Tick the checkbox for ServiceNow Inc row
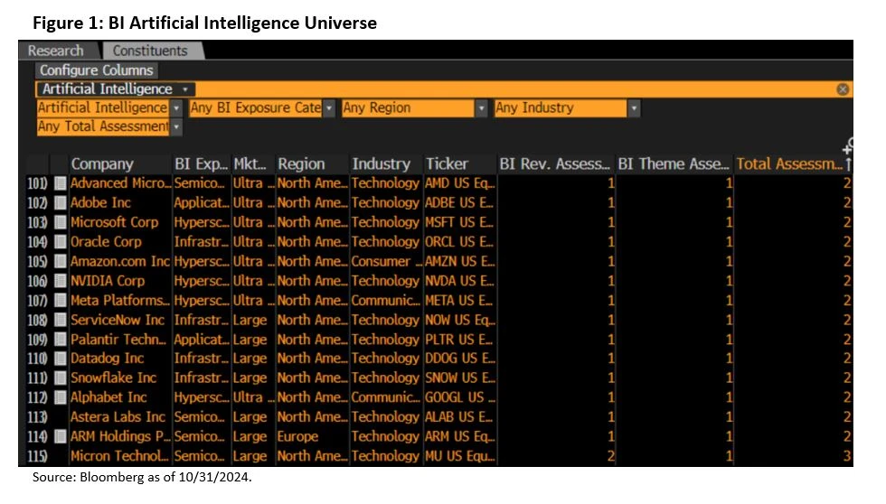 coord(61,320)
